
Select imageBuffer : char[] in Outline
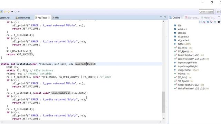[189, 70]
